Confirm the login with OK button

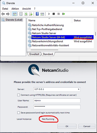[x=67, y=126]
